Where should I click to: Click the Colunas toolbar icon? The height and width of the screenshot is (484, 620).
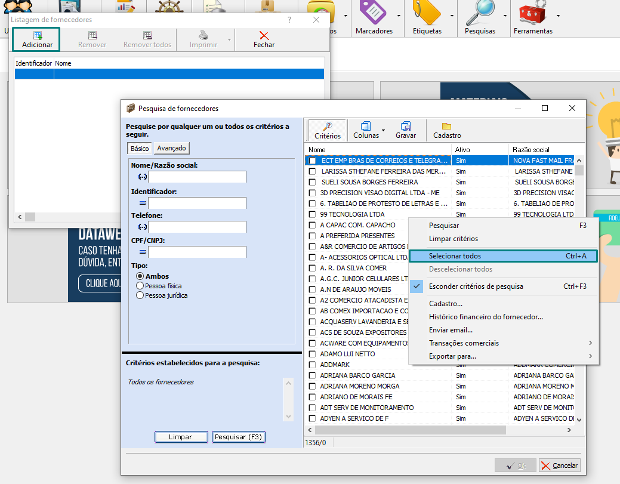366,126
